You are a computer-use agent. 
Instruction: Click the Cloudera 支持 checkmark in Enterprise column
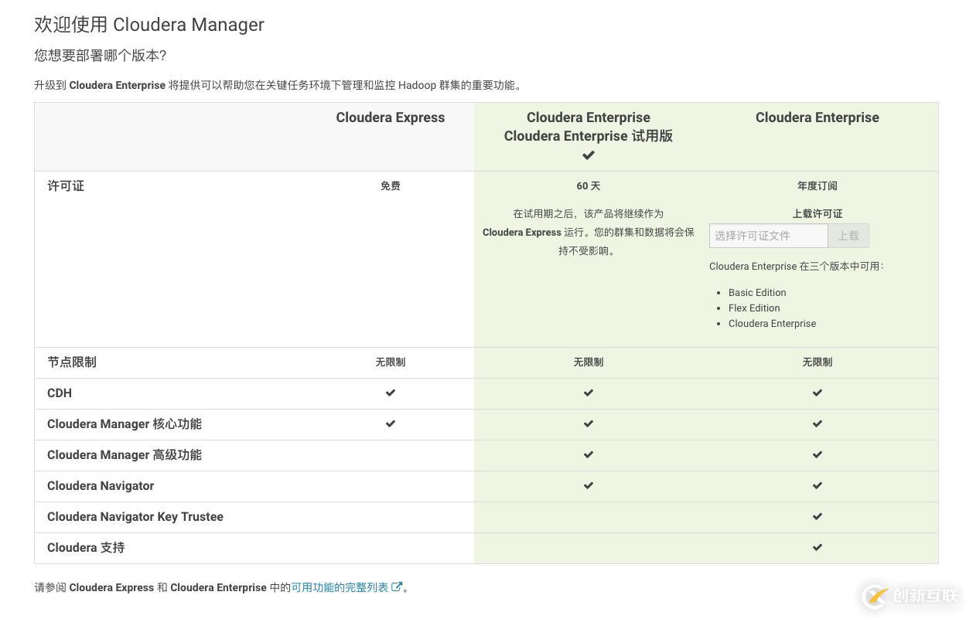(x=818, y=547)
